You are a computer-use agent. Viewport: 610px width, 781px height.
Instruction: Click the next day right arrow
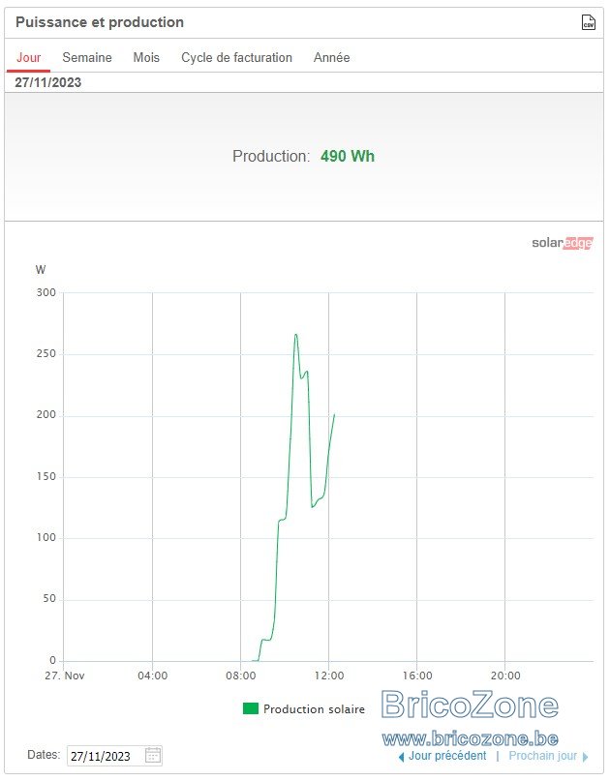(585, 757)
